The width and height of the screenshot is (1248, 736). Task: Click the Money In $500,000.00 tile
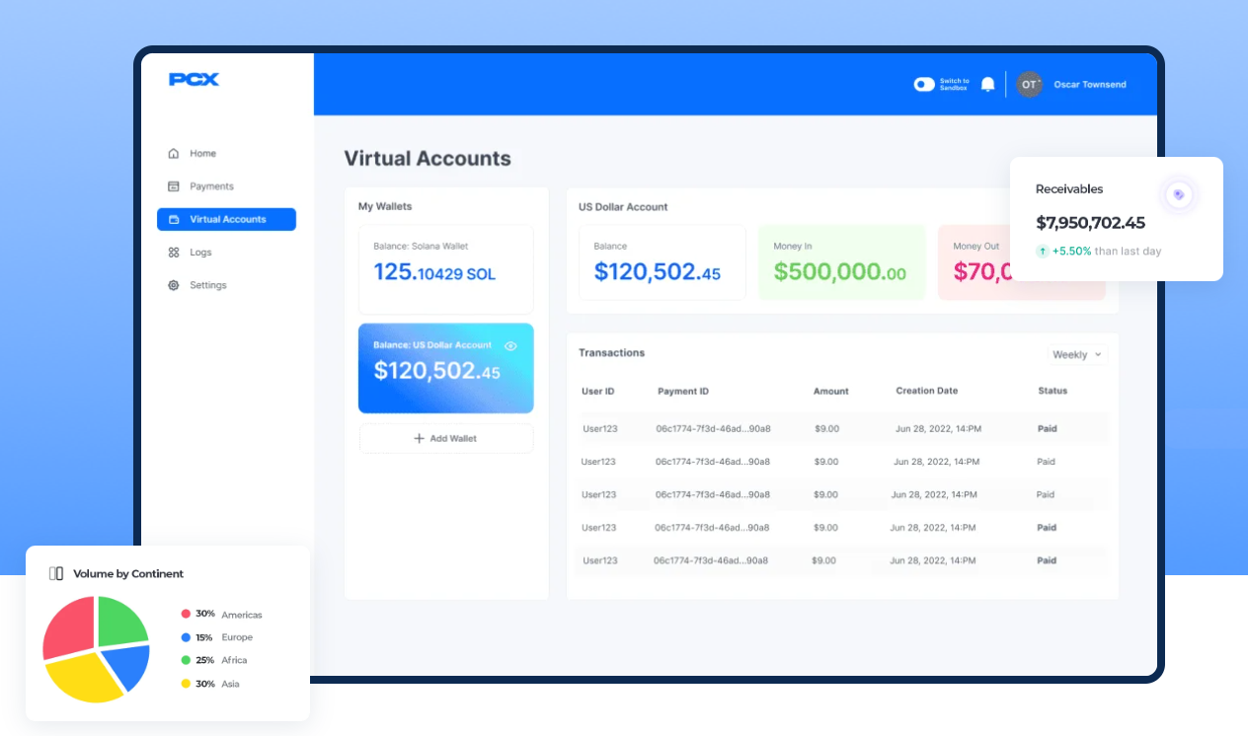pyautogui.click(x=842, y=262)
